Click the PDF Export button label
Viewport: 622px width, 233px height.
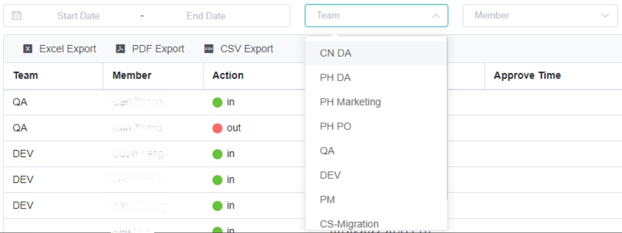(158, 49)
